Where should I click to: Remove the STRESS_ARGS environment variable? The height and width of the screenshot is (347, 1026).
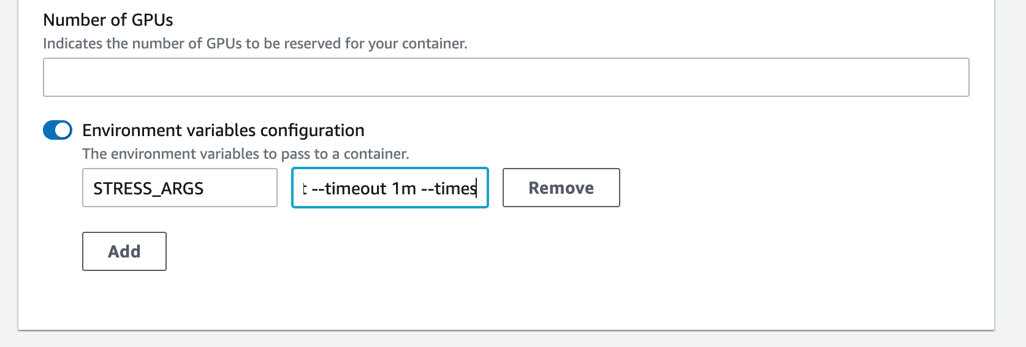coord(561,188)
